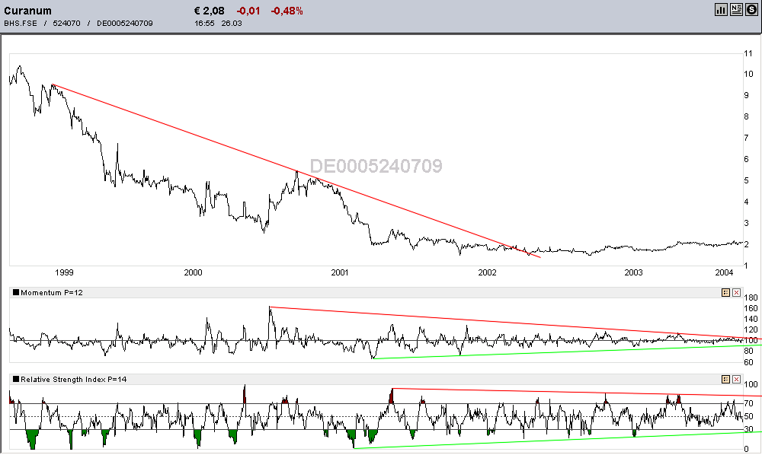Click the DE0005240709 ISIN in header

pos(125,24)
